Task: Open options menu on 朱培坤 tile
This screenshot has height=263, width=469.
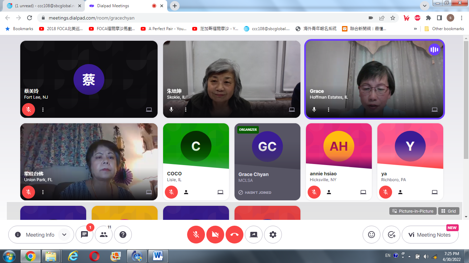Action: (186, 110)
